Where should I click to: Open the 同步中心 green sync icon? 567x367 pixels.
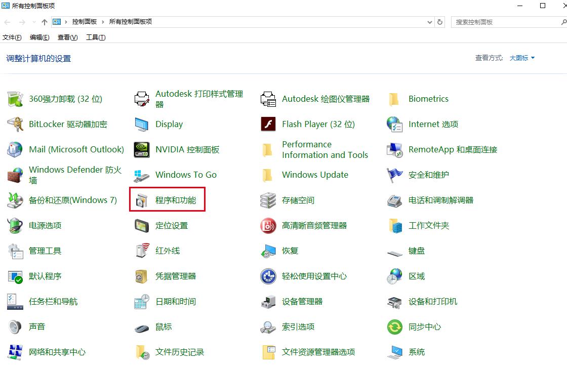click(x=395, y=327)
